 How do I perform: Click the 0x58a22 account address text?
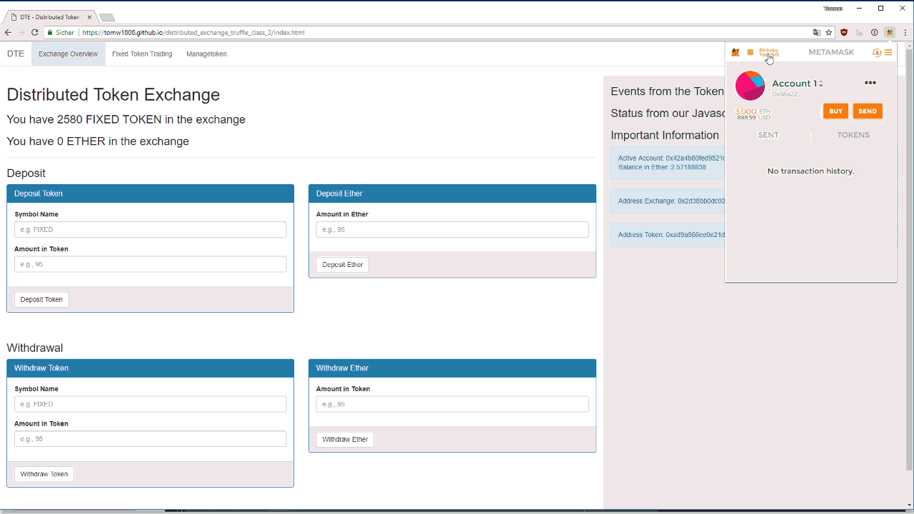point(785,94)
